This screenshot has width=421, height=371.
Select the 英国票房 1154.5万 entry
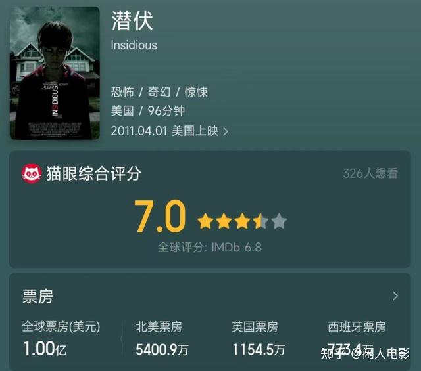(x=259, y=338)
